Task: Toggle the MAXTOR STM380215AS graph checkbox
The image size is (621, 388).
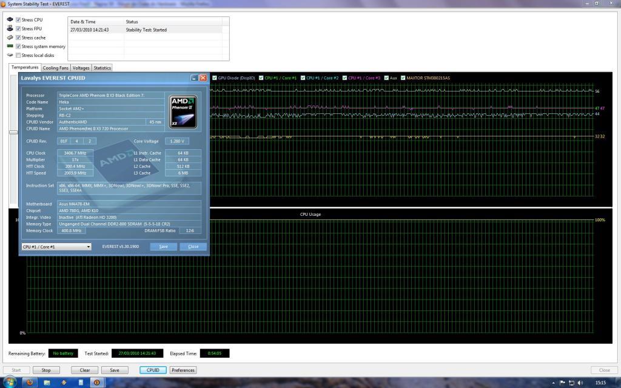Action: (x=403, y=78)
